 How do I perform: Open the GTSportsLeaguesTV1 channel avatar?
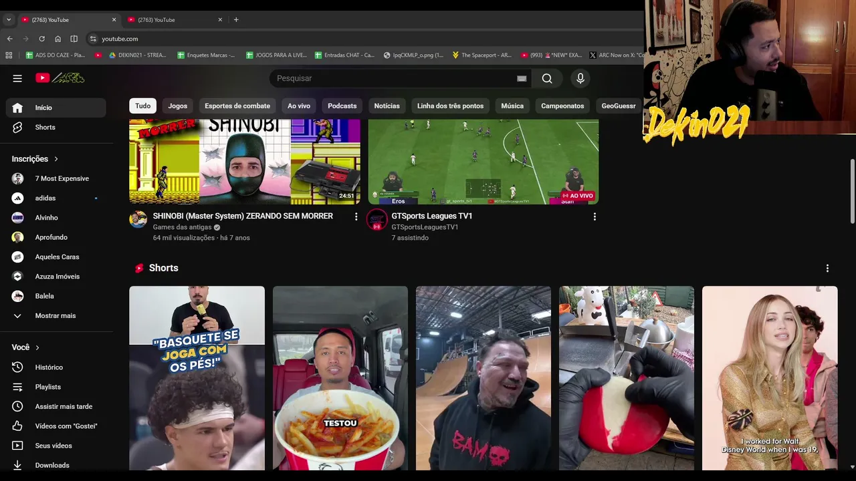click(x=377, y=219)
